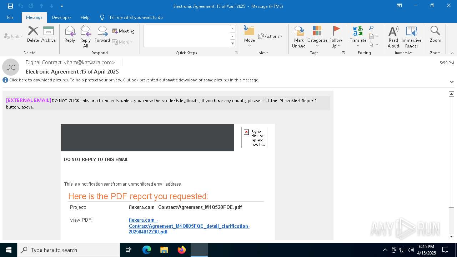Open the Related items dropdown in Editing

[373, 36]
